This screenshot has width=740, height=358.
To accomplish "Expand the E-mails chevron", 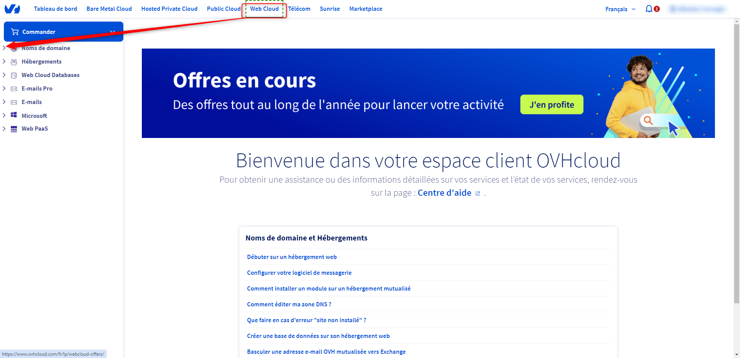I will (4, 102).
